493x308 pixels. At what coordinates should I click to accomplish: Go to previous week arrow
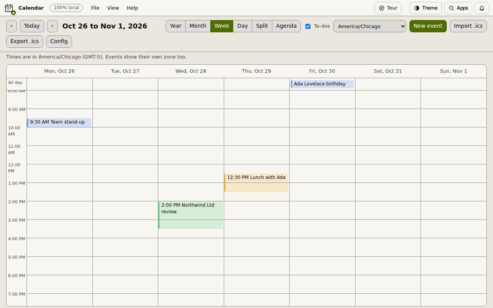[12, 26]
